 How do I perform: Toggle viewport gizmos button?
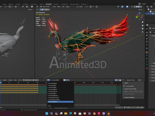[122, 7]
